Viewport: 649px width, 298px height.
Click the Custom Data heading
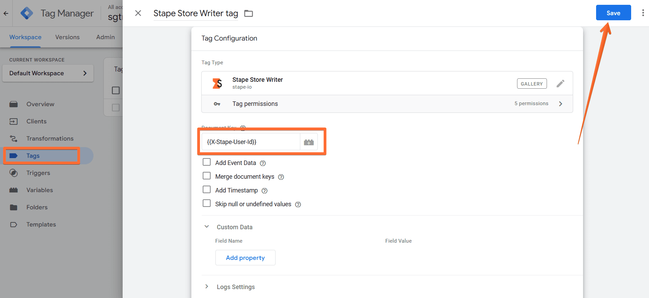[x=235, y=227]
